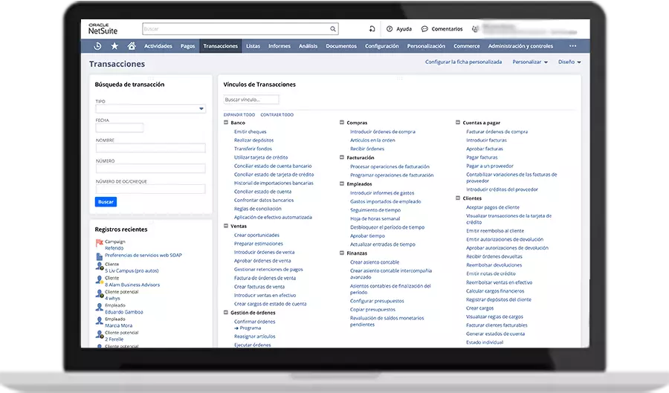The image size is (669, 393).
Task: Open the Informes menu
Action: pyautogui.click(x=279, y=46)
